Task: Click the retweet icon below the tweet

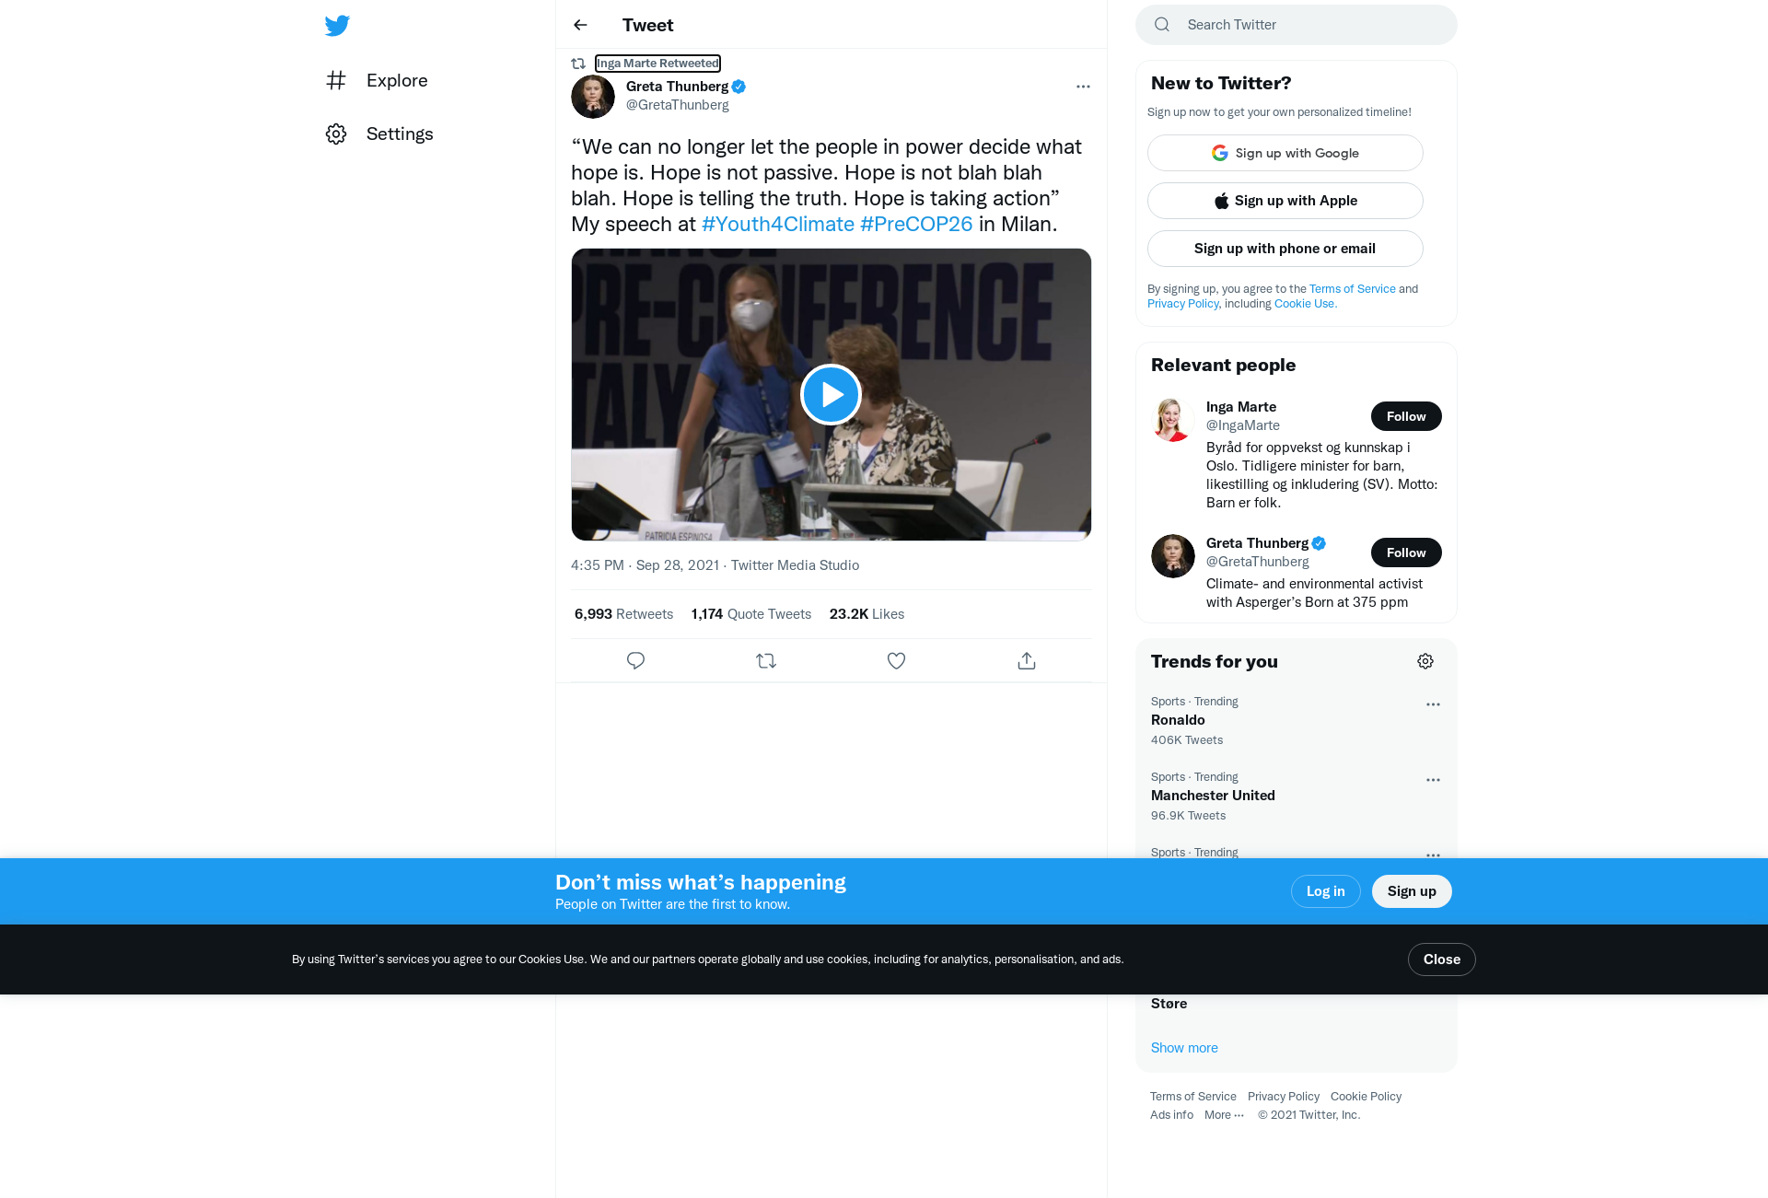Action: 766,660
